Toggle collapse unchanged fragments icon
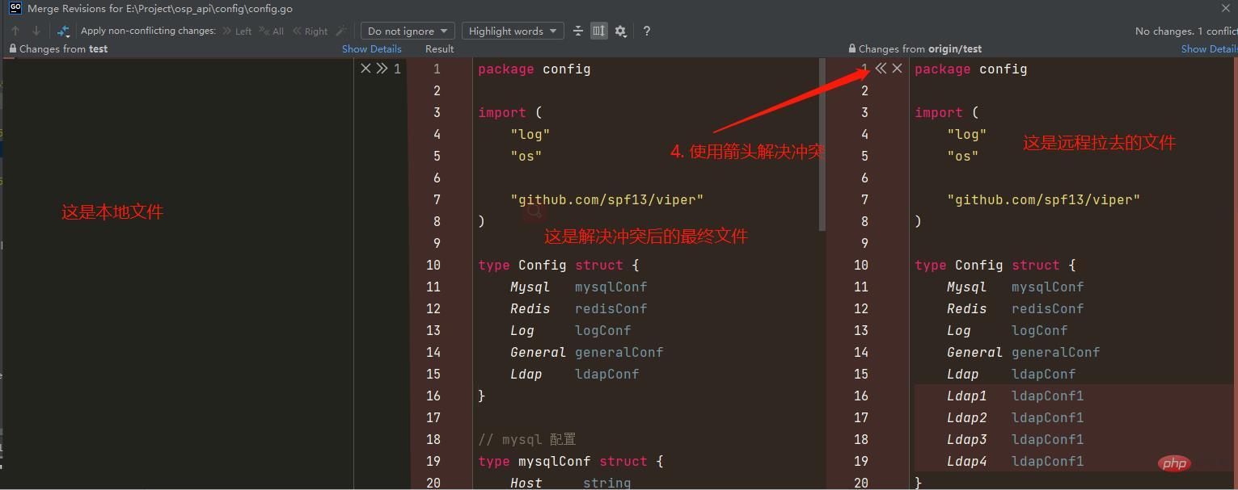The image size is (1238, 490). tap(578, 31)
